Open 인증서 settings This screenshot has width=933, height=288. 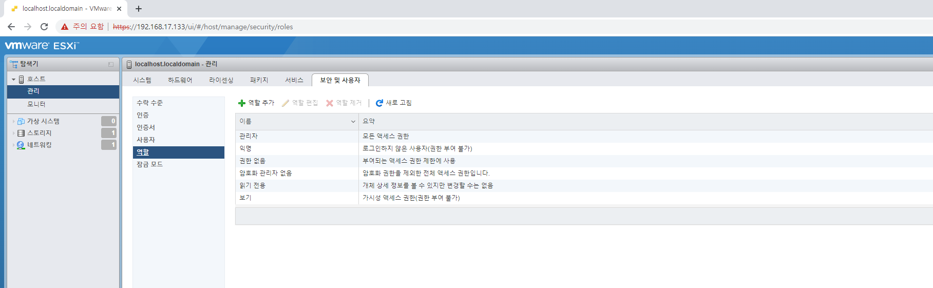click(178, 128)
